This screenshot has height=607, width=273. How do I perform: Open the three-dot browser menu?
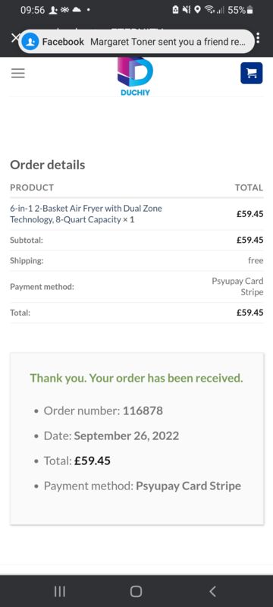click(258, 38)
